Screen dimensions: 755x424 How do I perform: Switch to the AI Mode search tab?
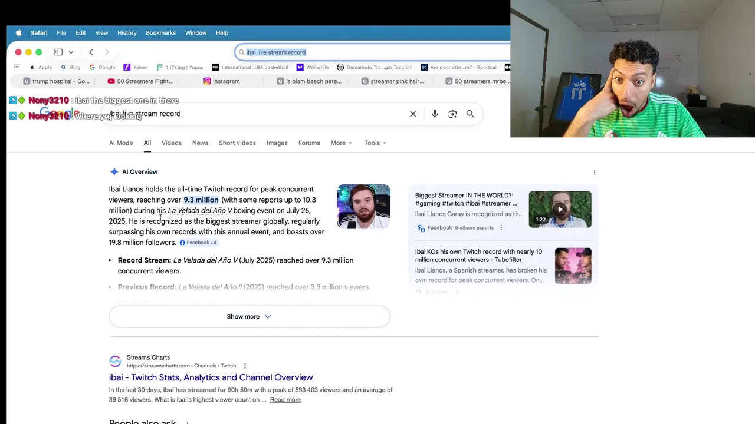[121, 143]
